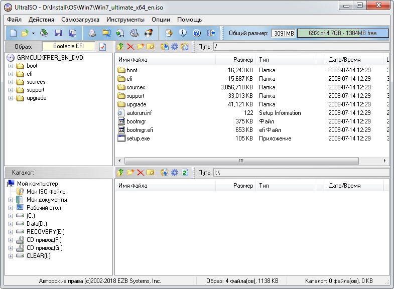
Task: Click the Mount to virtual drive icon
Action: tap(135, 33)
